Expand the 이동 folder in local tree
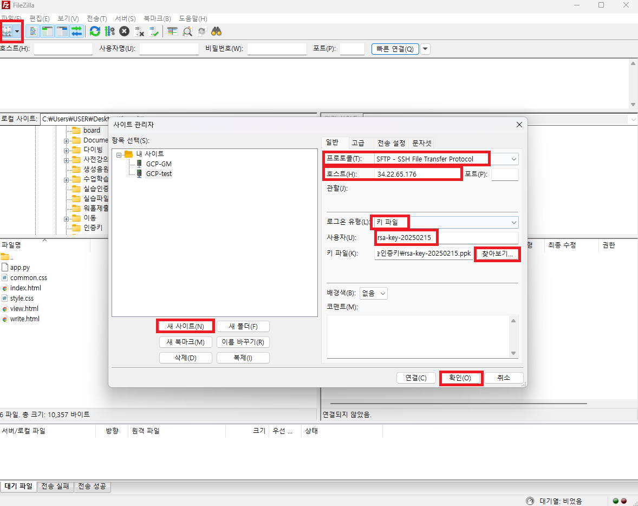 [66, 219]
